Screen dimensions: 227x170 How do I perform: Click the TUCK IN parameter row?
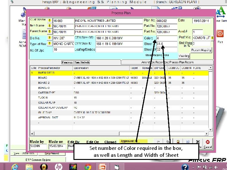click(119, 98)
